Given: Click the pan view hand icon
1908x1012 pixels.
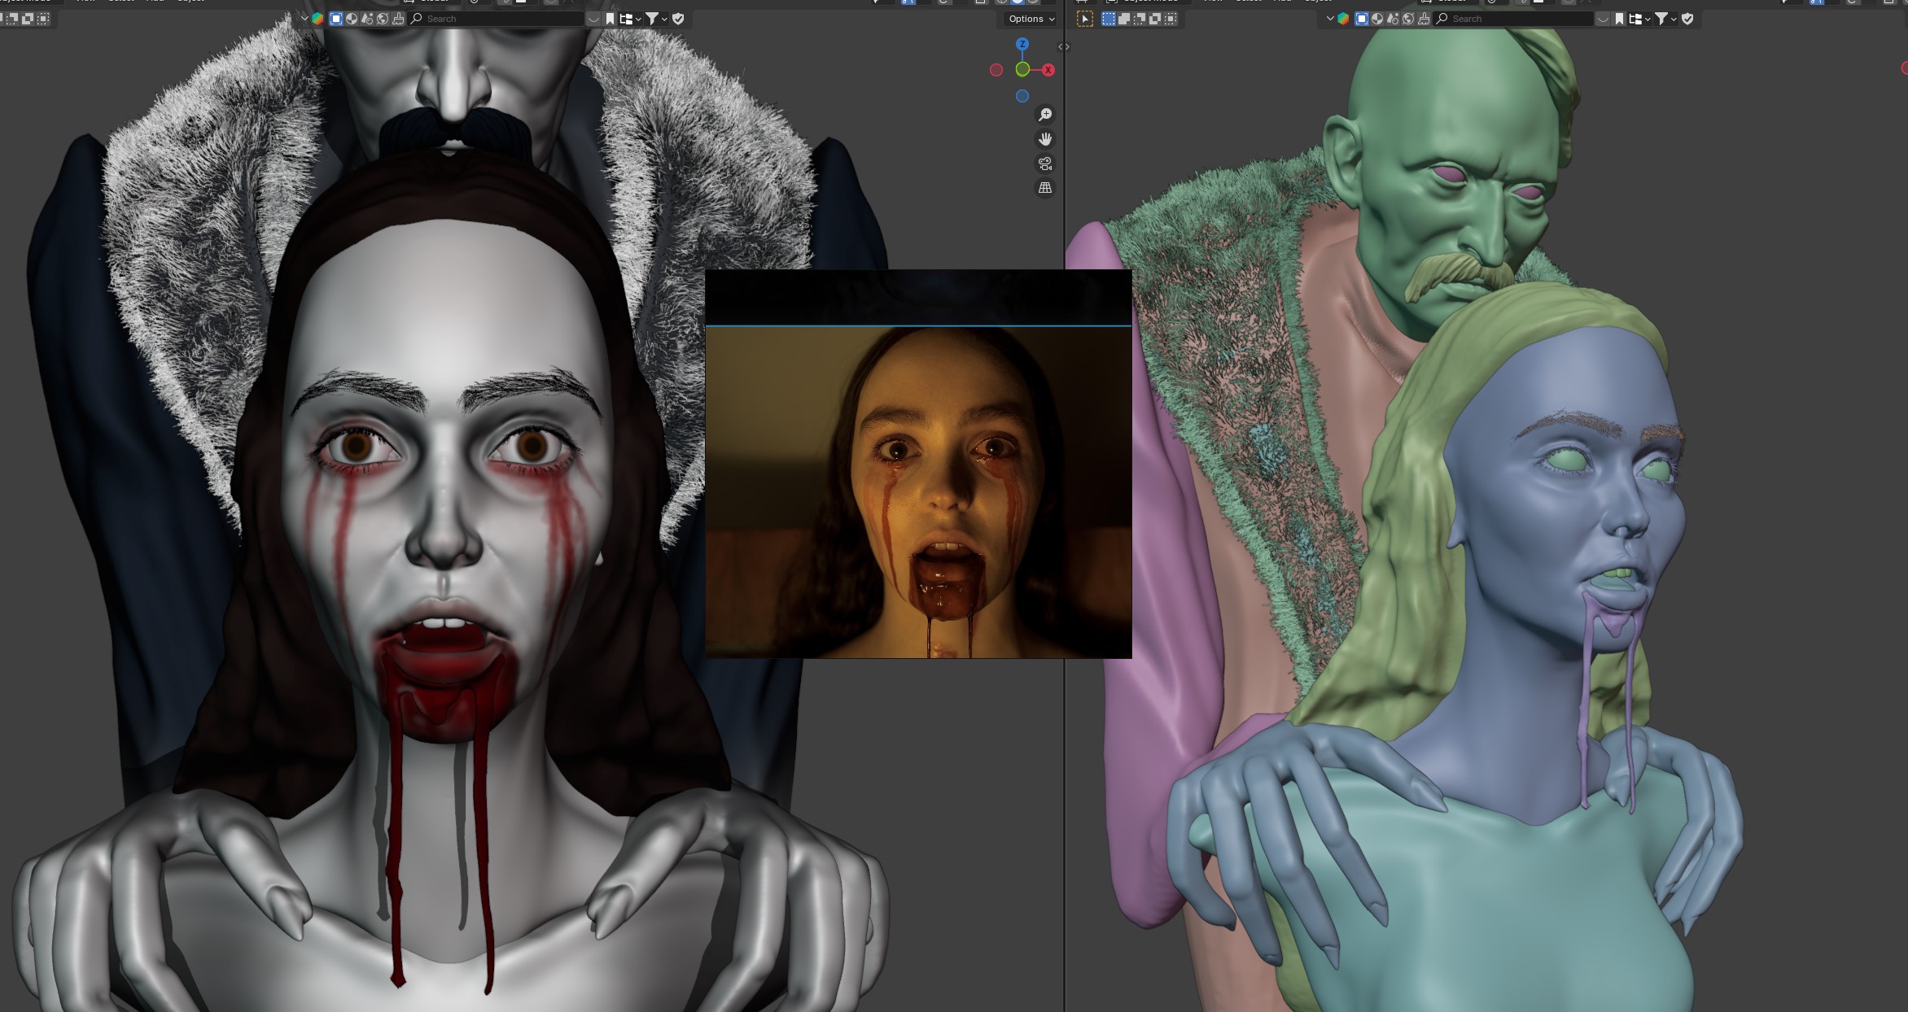Looking at the screenshot, I should pyautogui.click(x=1045, y=139).
